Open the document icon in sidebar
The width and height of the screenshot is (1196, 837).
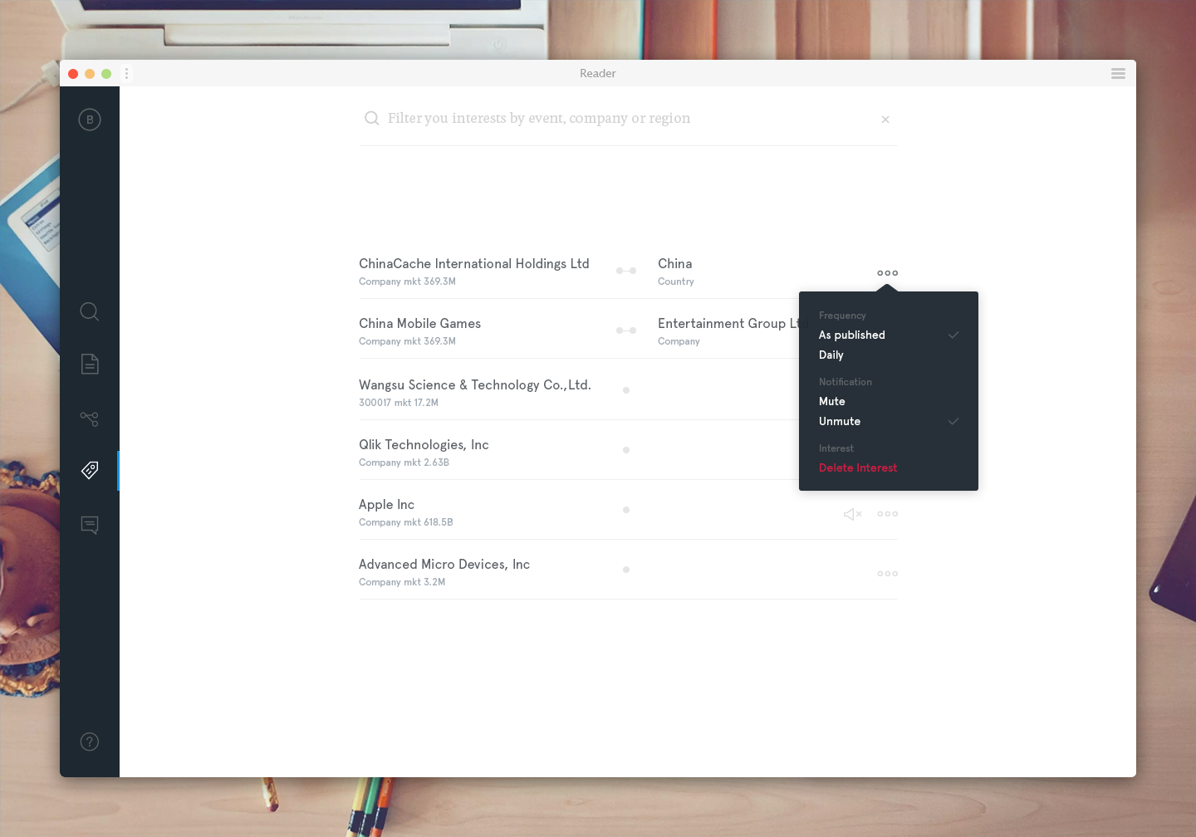tap(90, 364)
